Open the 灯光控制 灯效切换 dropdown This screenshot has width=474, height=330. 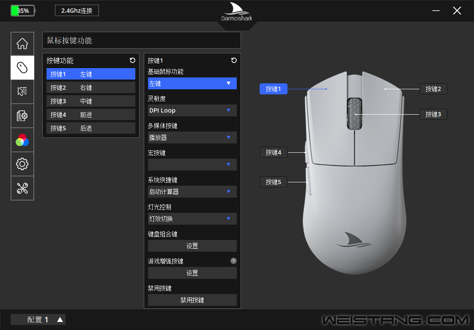[192, 219]
